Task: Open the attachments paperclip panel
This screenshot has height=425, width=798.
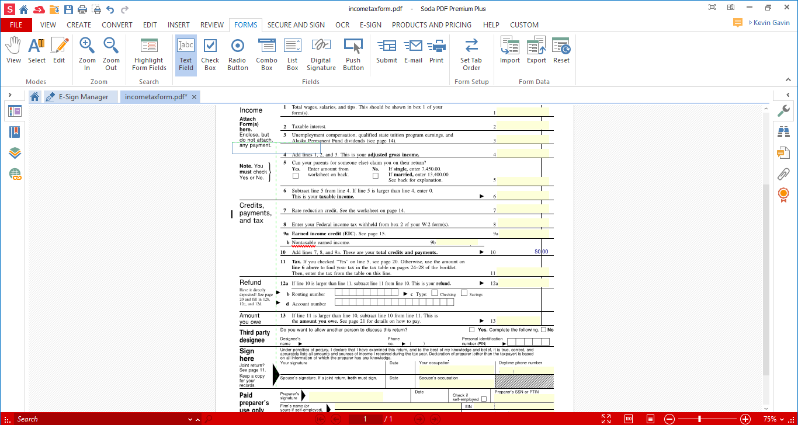Action: (783, 173)
